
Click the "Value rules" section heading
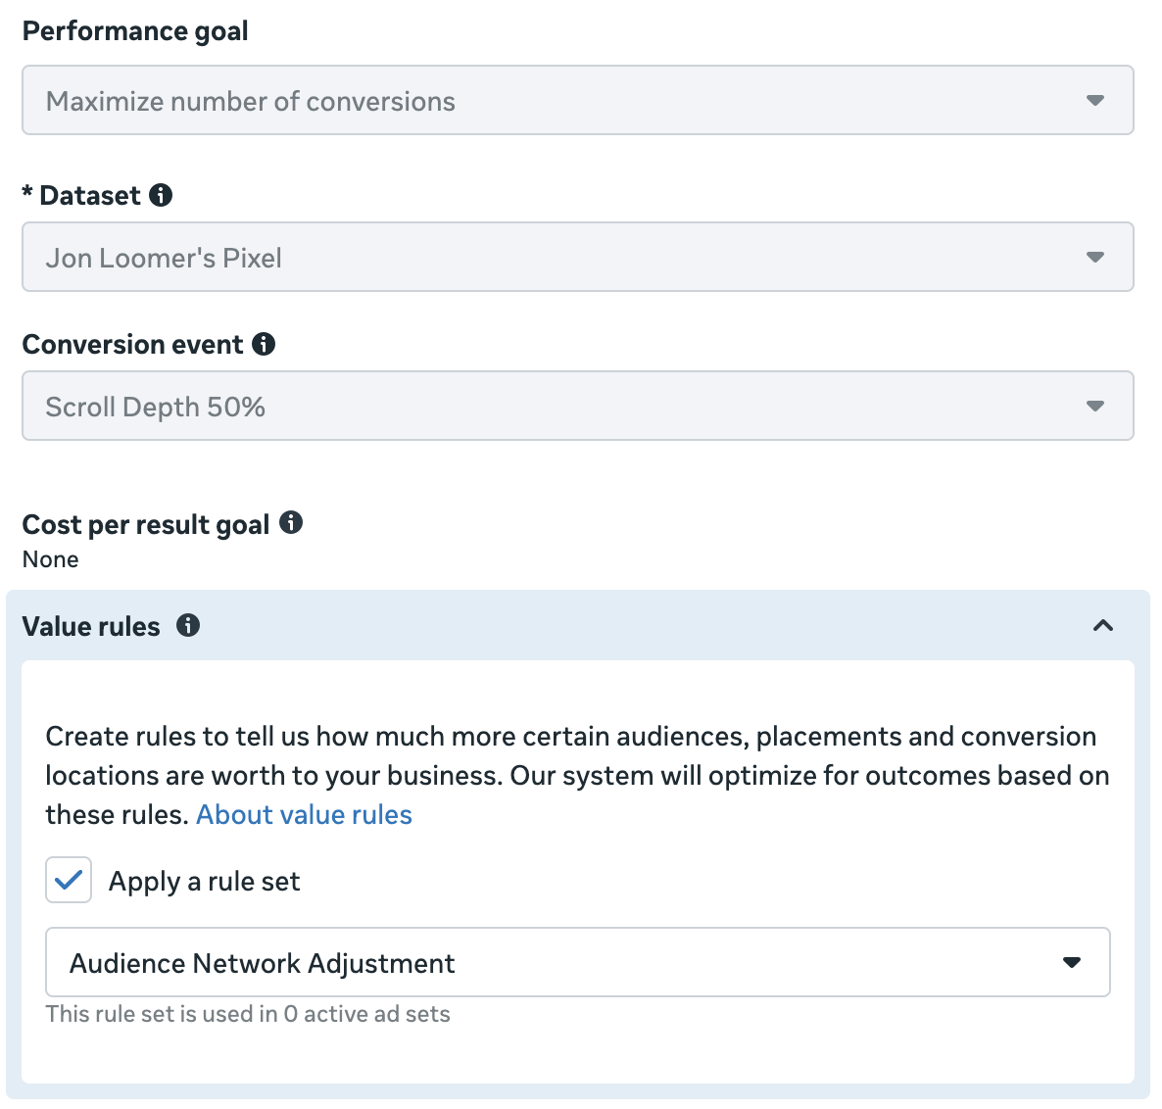(x=91, y=627)
